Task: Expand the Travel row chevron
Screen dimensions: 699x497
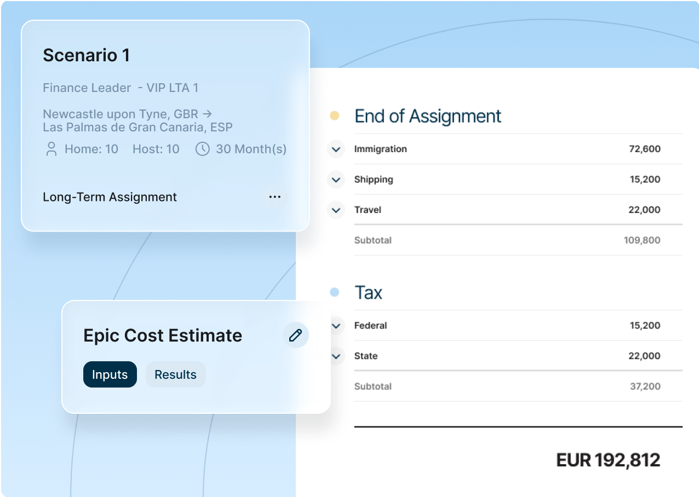Action: tap(336, 210)
